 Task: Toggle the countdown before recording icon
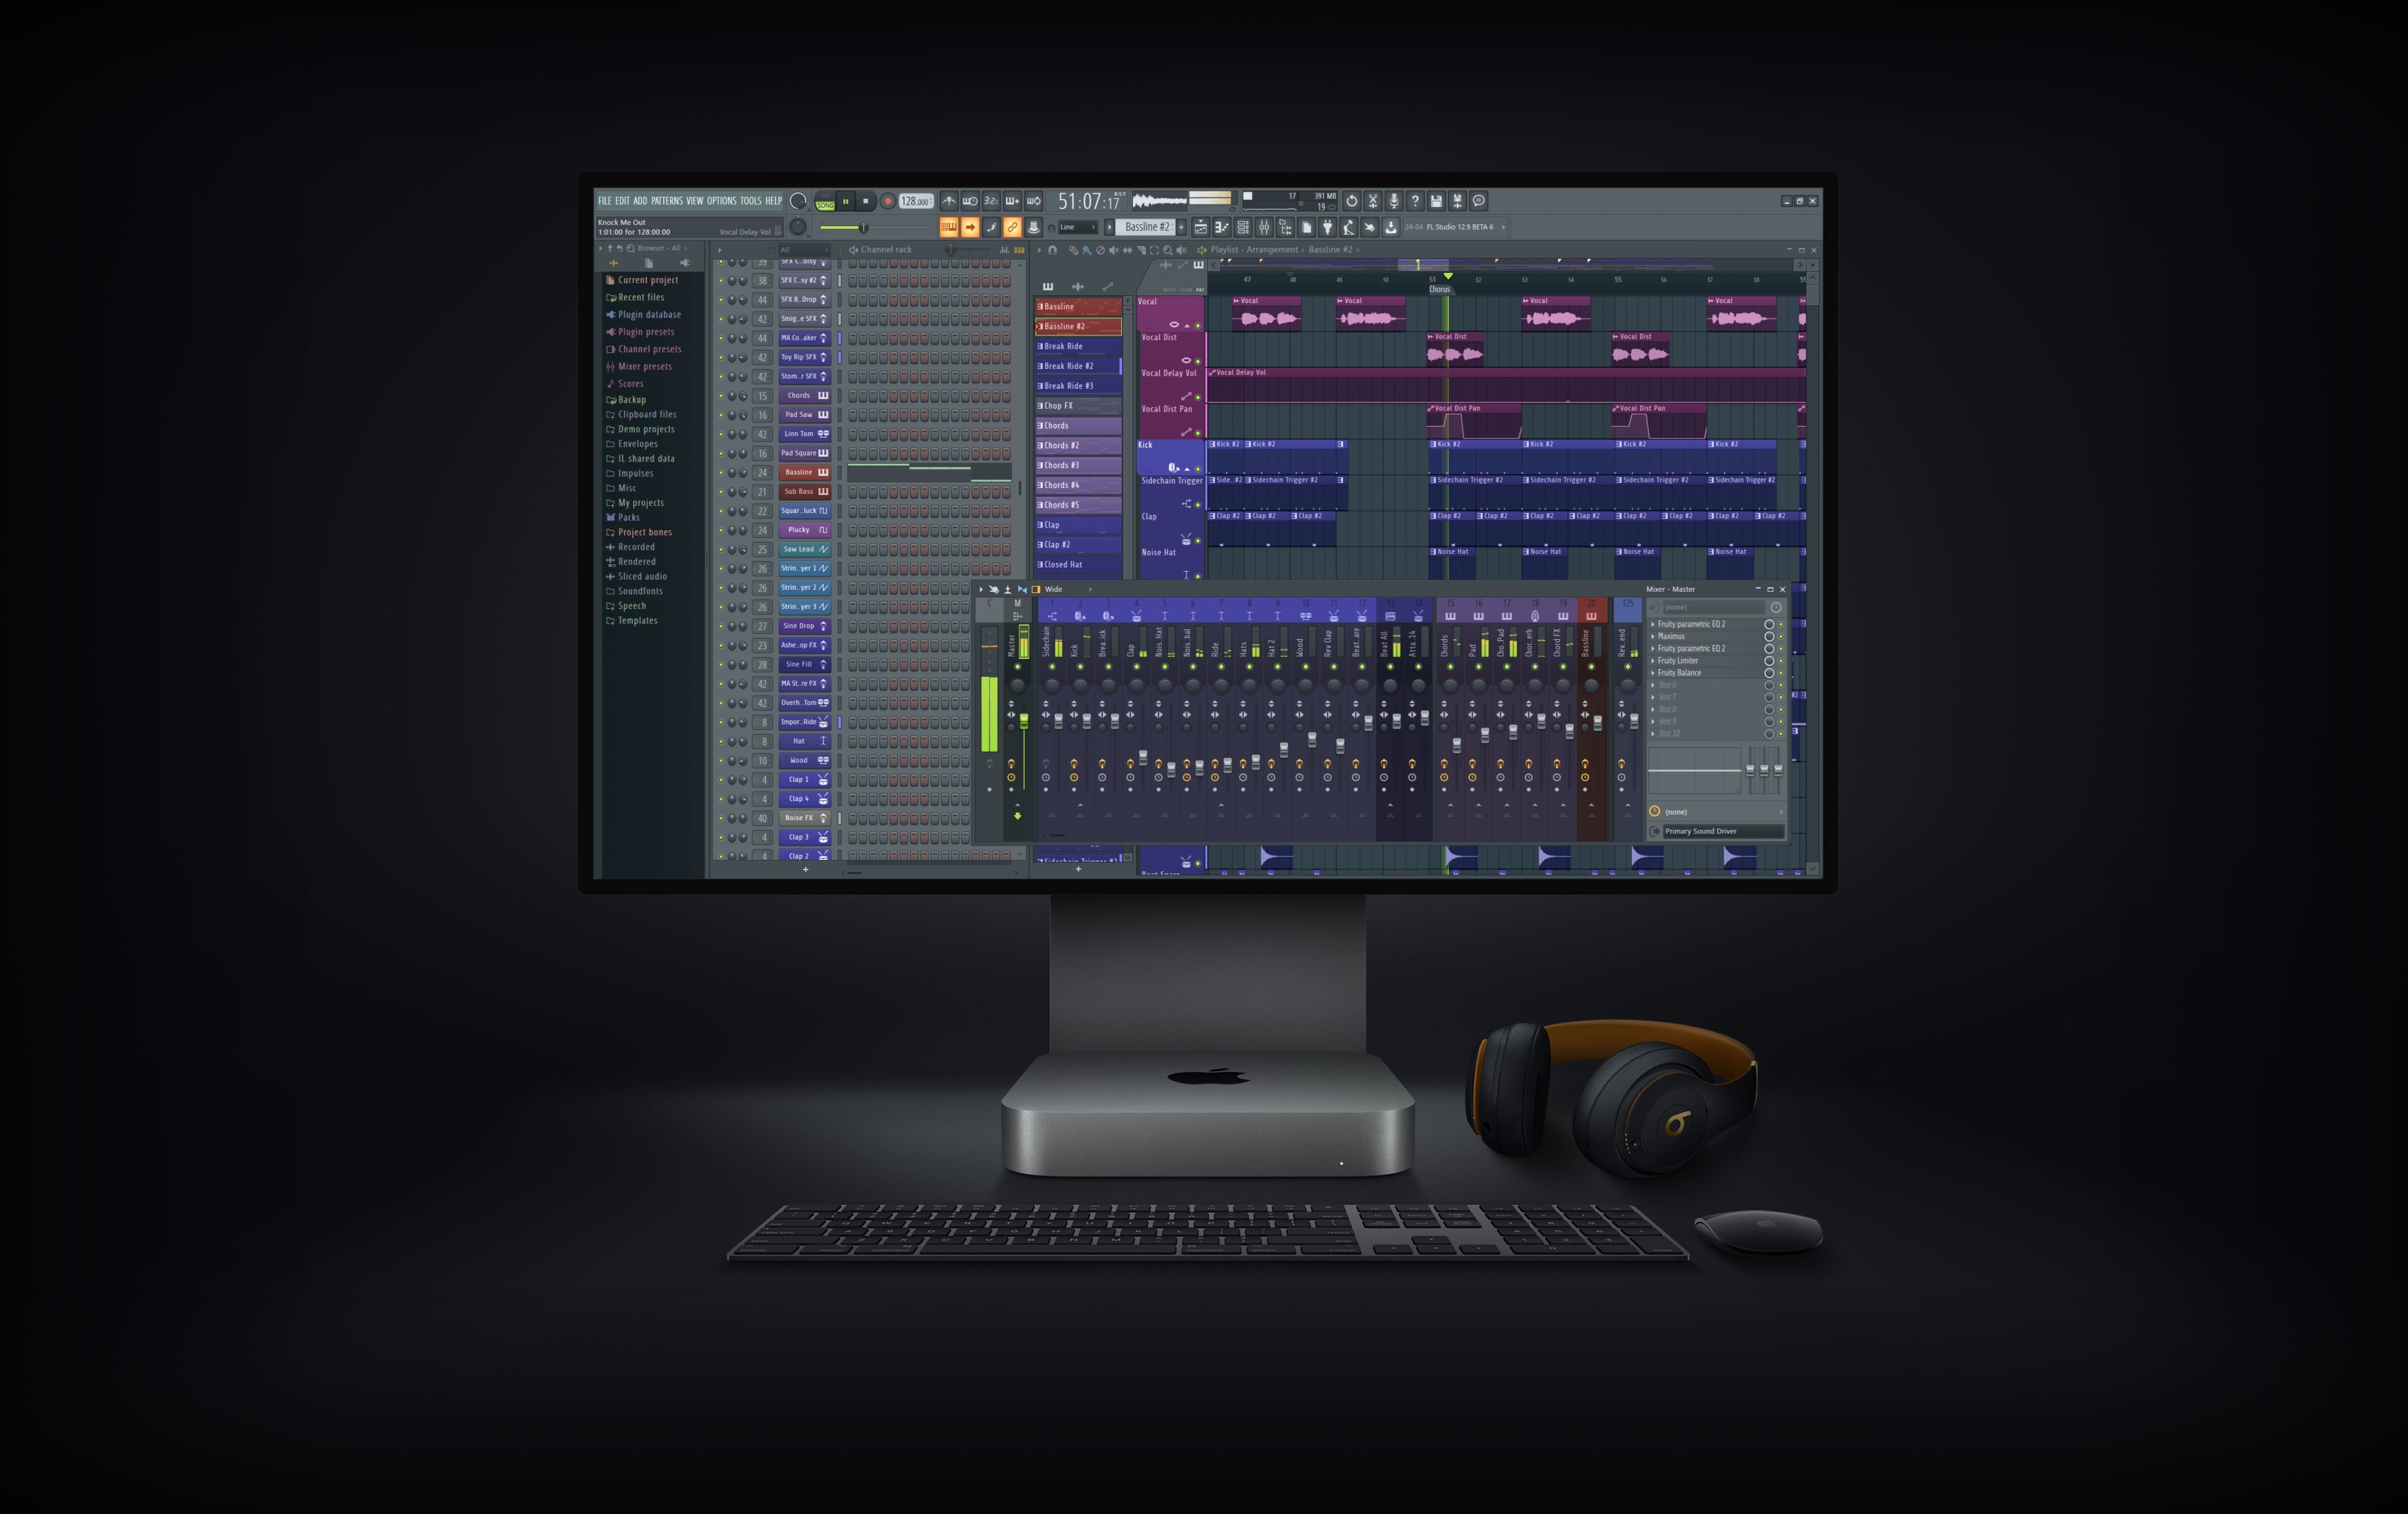click(x=991, y=201)
